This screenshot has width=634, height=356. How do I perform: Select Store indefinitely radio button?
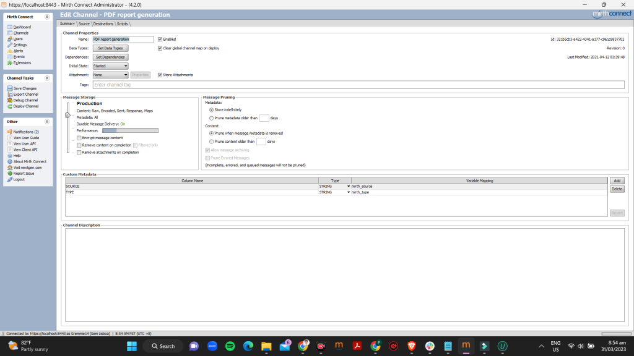212,110
